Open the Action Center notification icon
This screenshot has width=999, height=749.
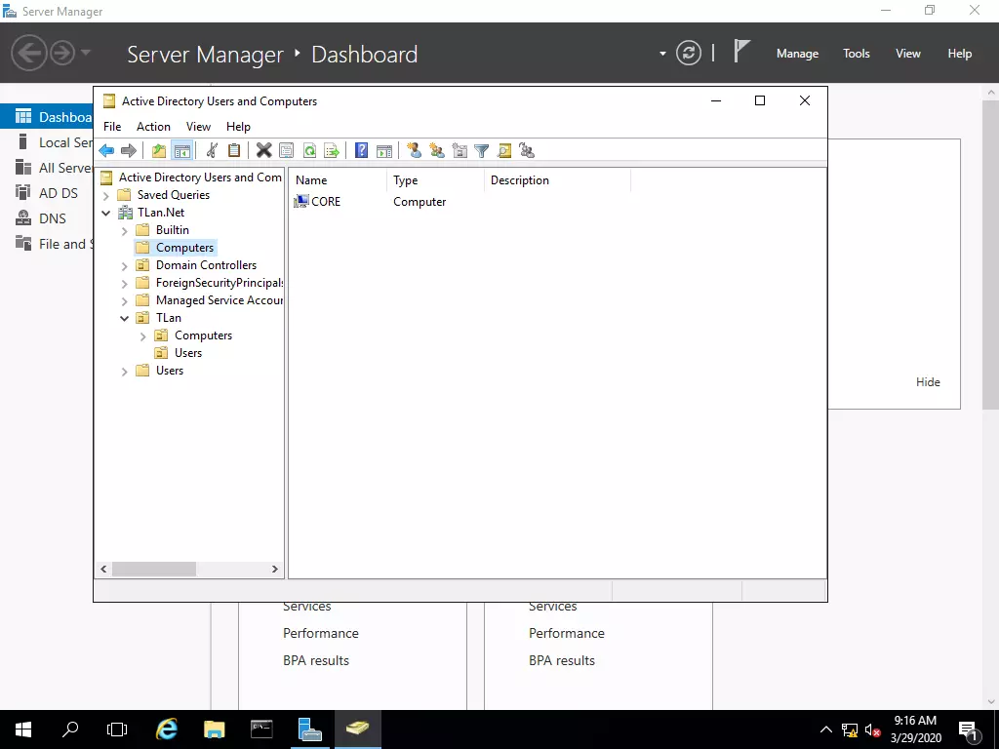click(x=969, y=729)
